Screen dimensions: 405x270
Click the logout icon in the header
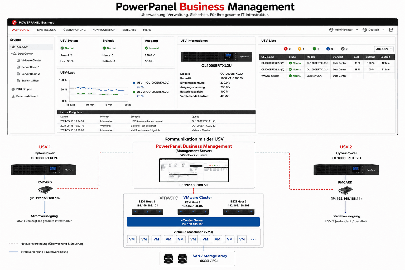[x=391, y=30]
